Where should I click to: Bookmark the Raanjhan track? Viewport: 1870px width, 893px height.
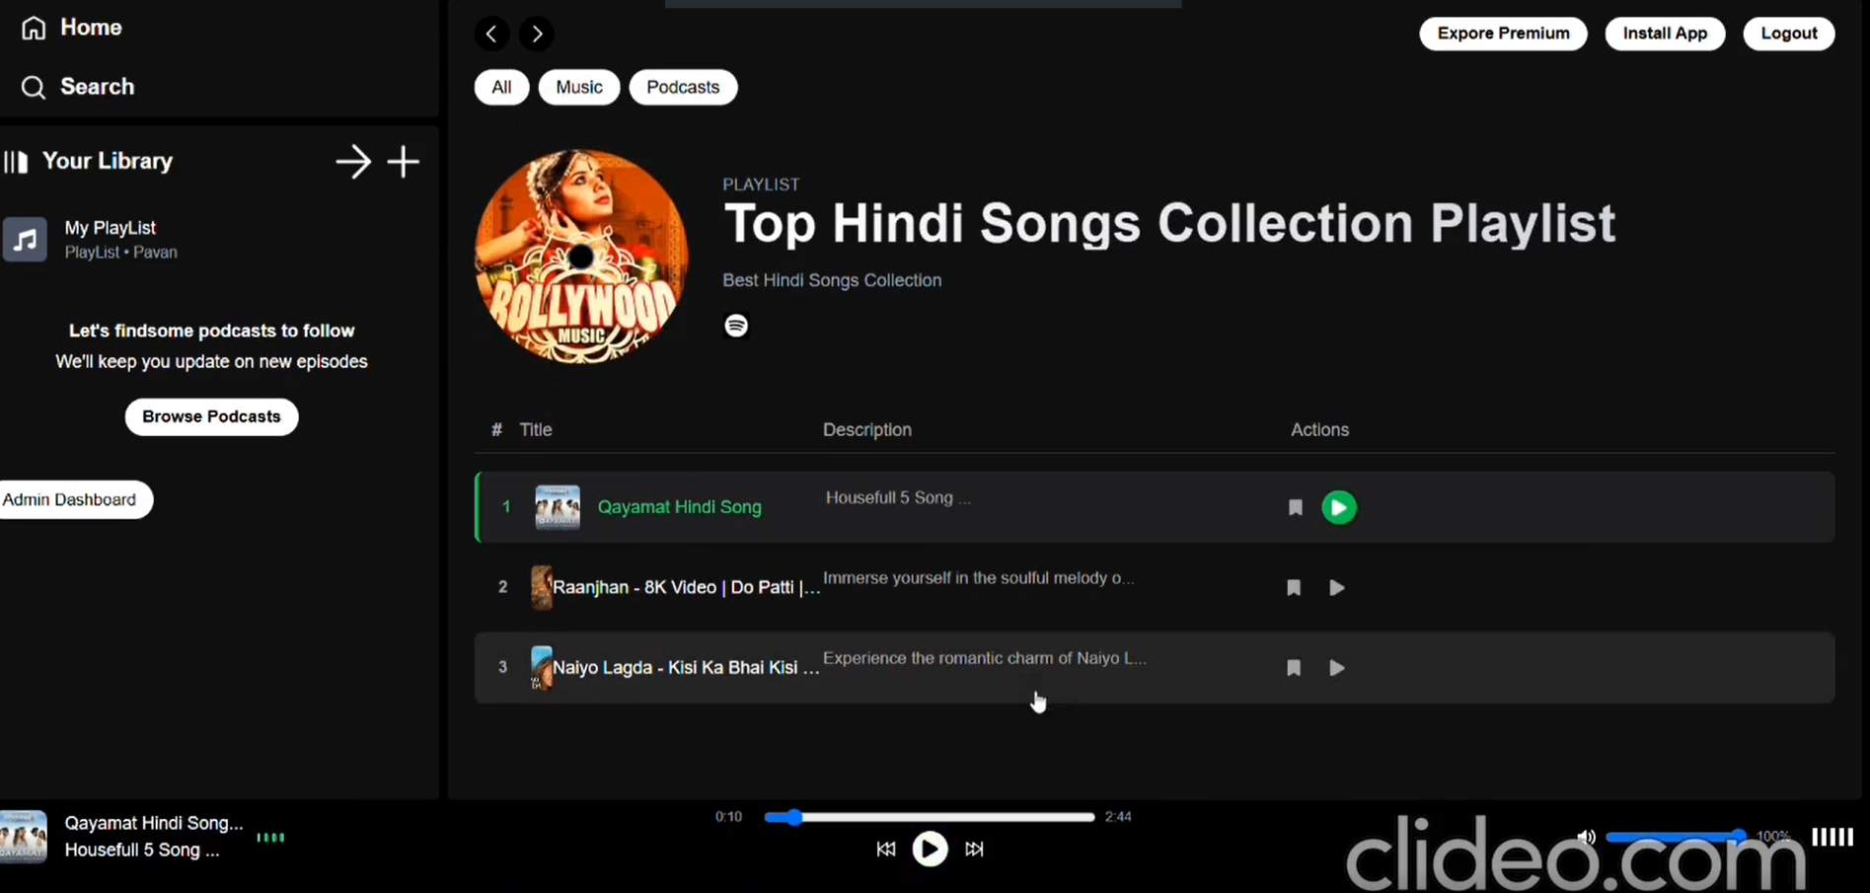pos(1293,588)
